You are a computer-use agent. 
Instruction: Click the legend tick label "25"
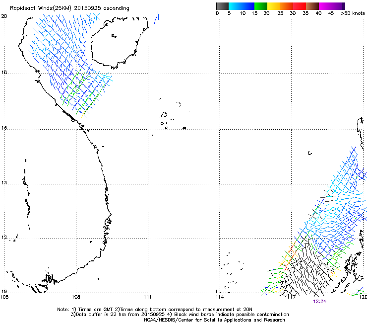280,13
